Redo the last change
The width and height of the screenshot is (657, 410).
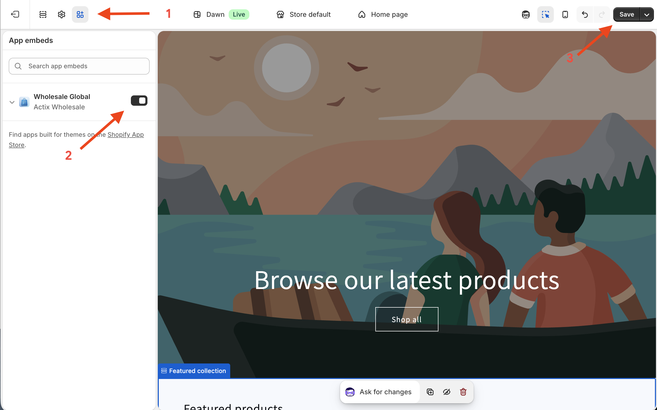coord(601,14)
